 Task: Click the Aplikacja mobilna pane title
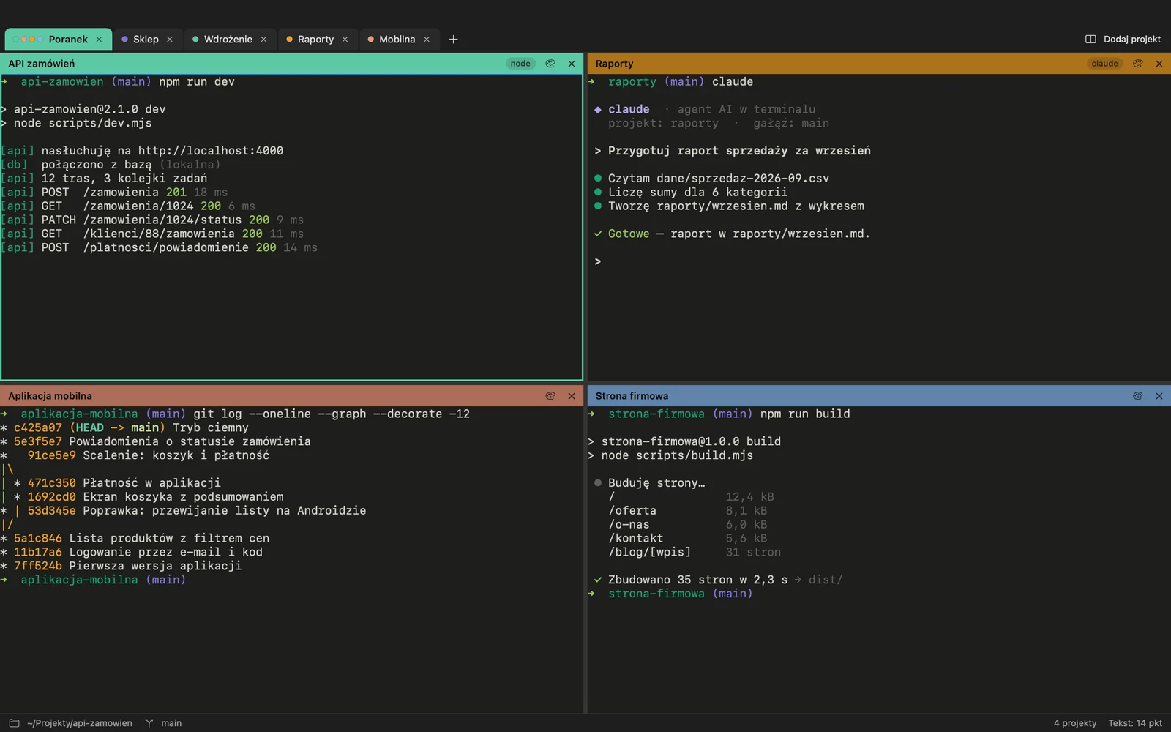[50, 396]
